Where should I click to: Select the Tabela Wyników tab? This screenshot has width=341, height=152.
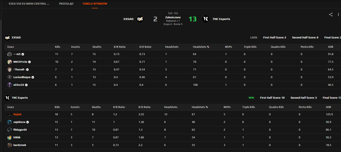95,4
